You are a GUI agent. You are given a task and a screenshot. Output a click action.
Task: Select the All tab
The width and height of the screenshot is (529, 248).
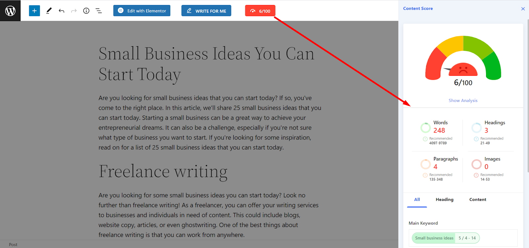[x=417, y=200]
